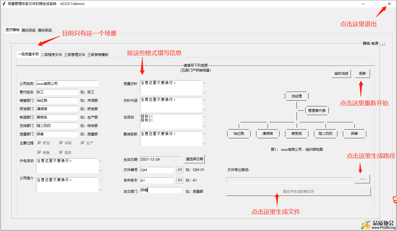Toggle the 采购 process checkbox
The image size is (397, 231).
point(61,143)
